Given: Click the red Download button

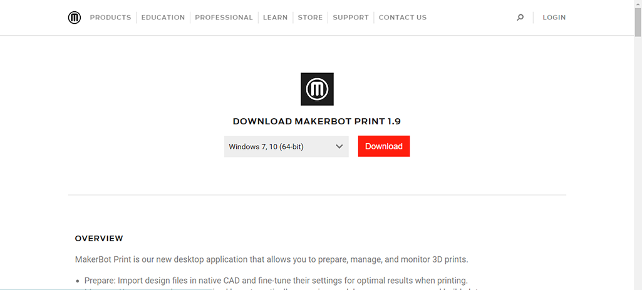Looking at the screenshot, I should coord(384,146).
